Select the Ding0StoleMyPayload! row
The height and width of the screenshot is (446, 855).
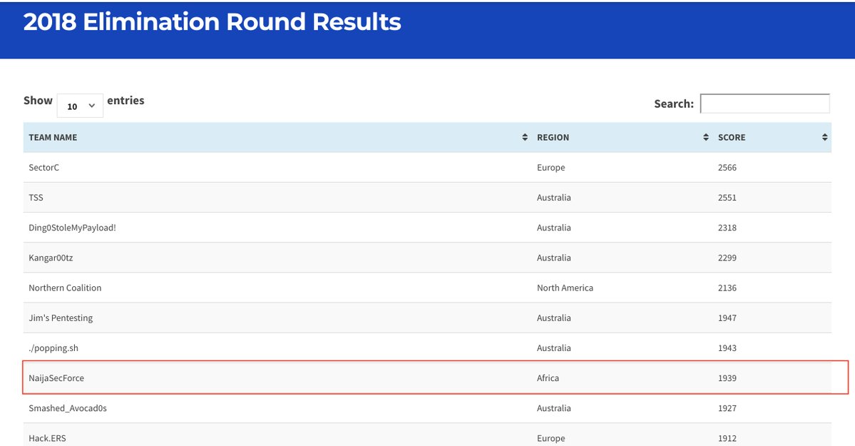point(73,227)
